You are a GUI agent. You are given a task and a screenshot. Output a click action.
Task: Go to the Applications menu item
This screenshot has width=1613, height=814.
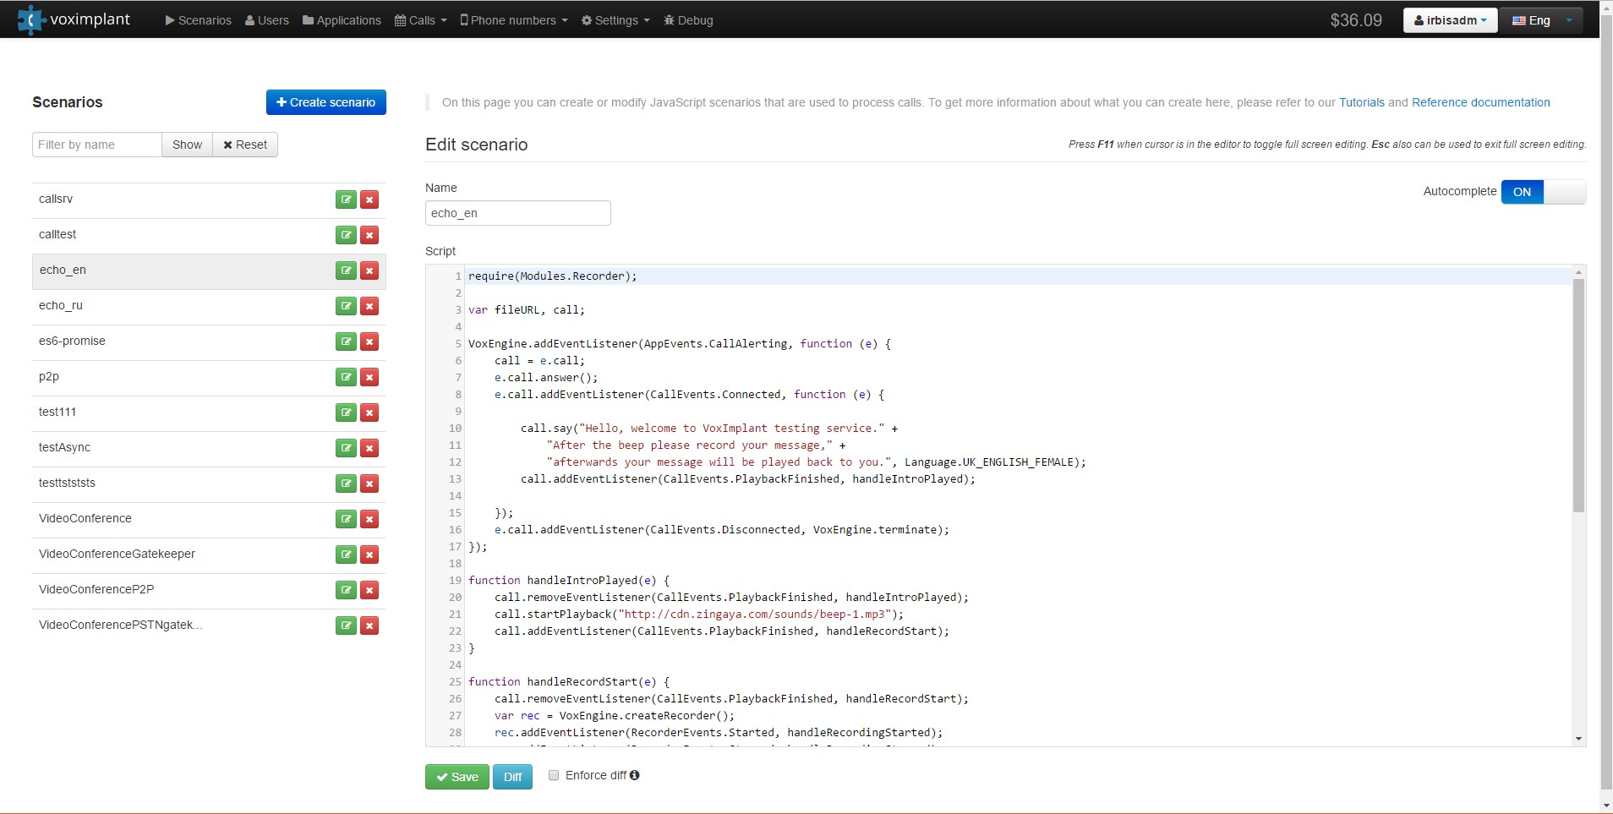click(x=342, y=20)
